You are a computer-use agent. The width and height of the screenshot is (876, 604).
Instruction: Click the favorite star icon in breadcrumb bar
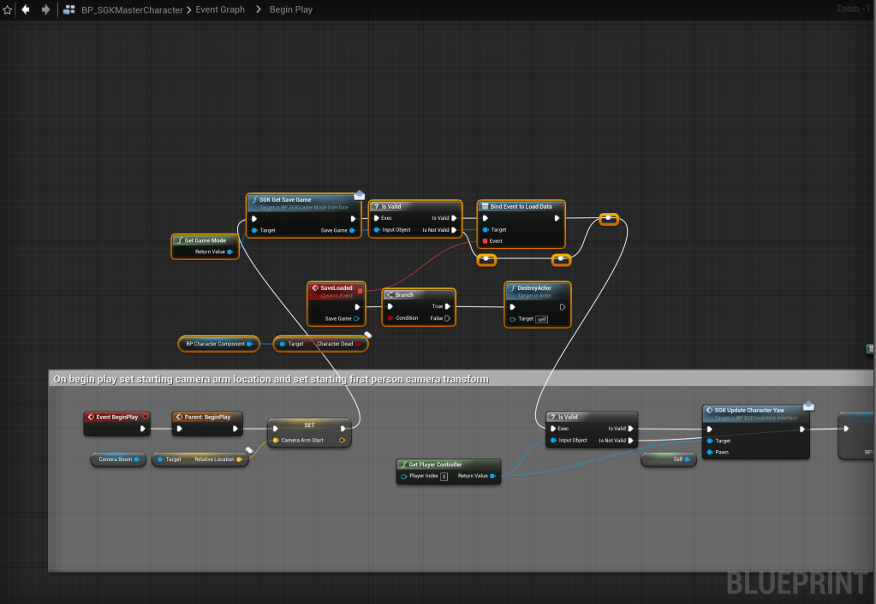tap(8, 10)
